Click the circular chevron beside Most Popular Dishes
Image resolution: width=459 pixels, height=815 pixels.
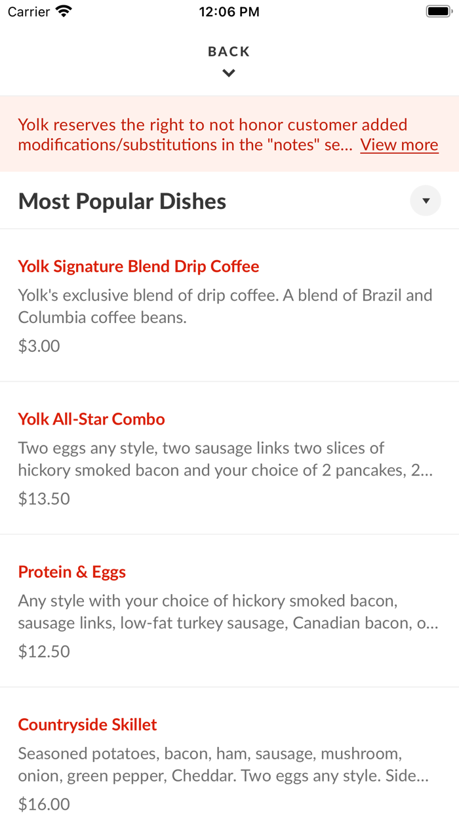[x=426, y=200]
